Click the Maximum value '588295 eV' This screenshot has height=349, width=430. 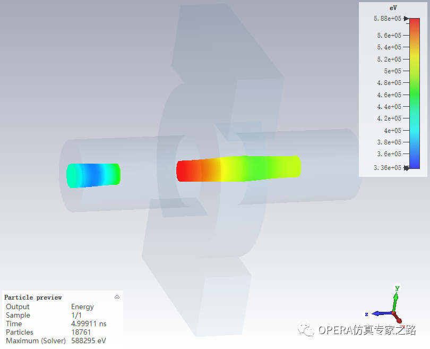tap(88, 341)
